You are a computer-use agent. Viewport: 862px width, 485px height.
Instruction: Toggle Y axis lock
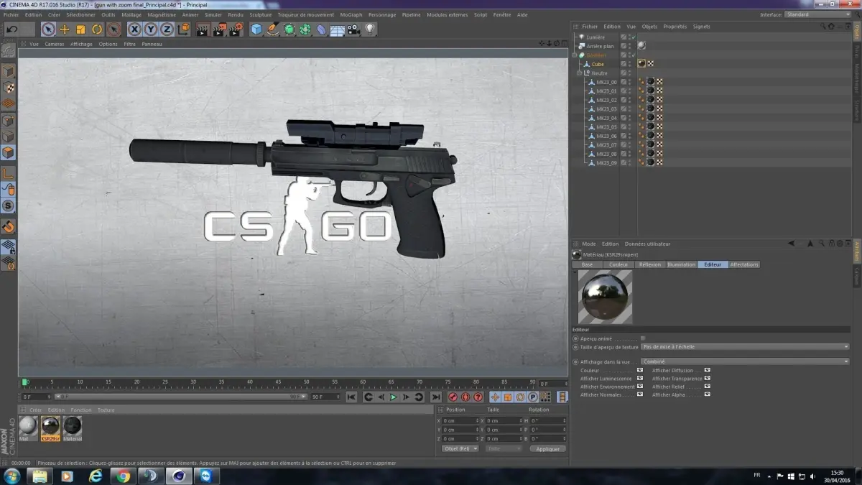tap(150, 29)
